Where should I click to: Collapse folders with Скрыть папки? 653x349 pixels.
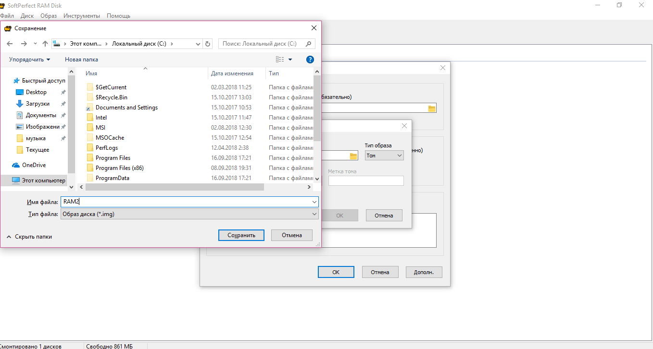click(29, 237)
